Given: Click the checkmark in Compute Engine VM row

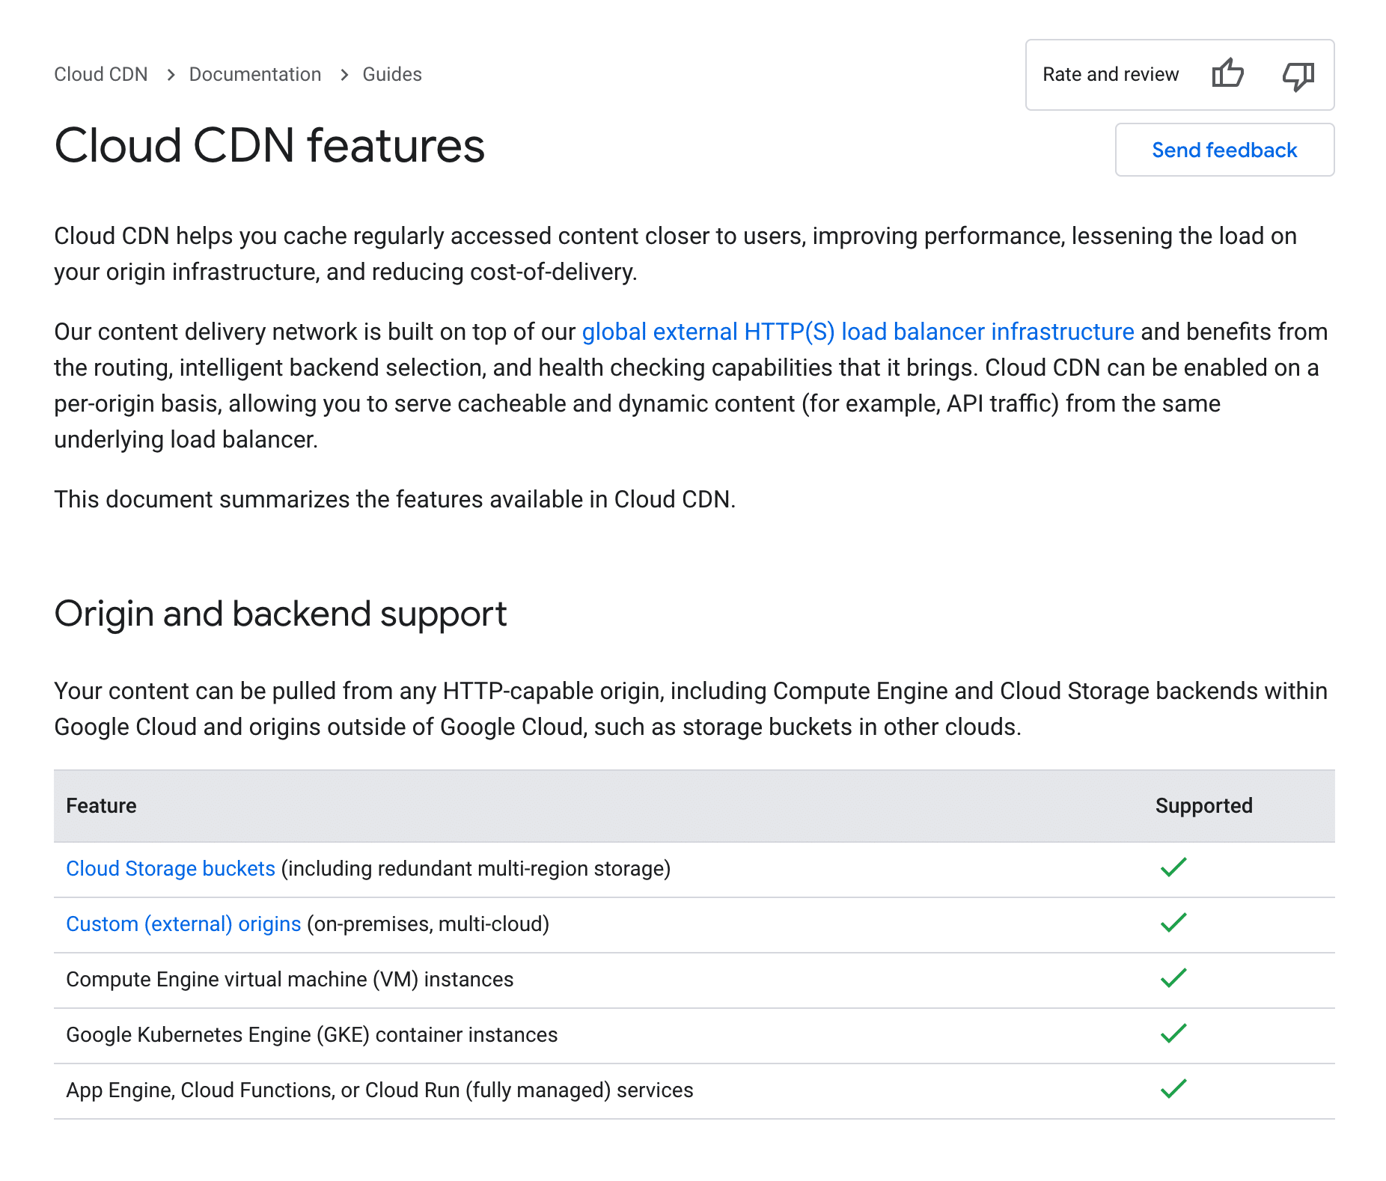Looking at the screenshot, I should (1173, 977).
